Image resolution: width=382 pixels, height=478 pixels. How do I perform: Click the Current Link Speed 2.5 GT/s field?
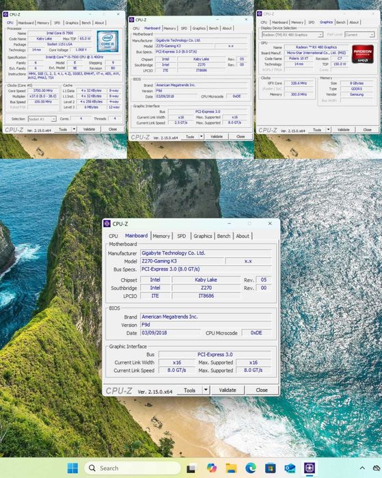pyautogui.click(x=181, y=123)
